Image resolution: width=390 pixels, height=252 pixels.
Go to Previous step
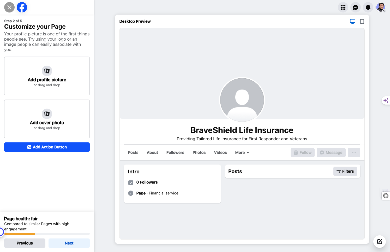click(x=25, y=243)
